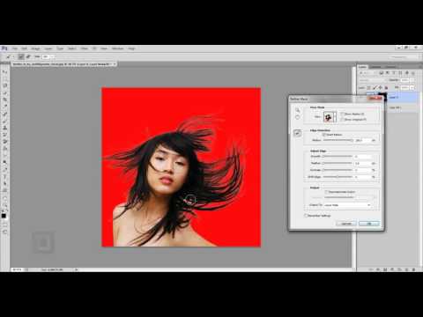Viewport: 423px width, 317px height.
Task: Select the Quick Selection tool
Action: [x=4, y=92]
